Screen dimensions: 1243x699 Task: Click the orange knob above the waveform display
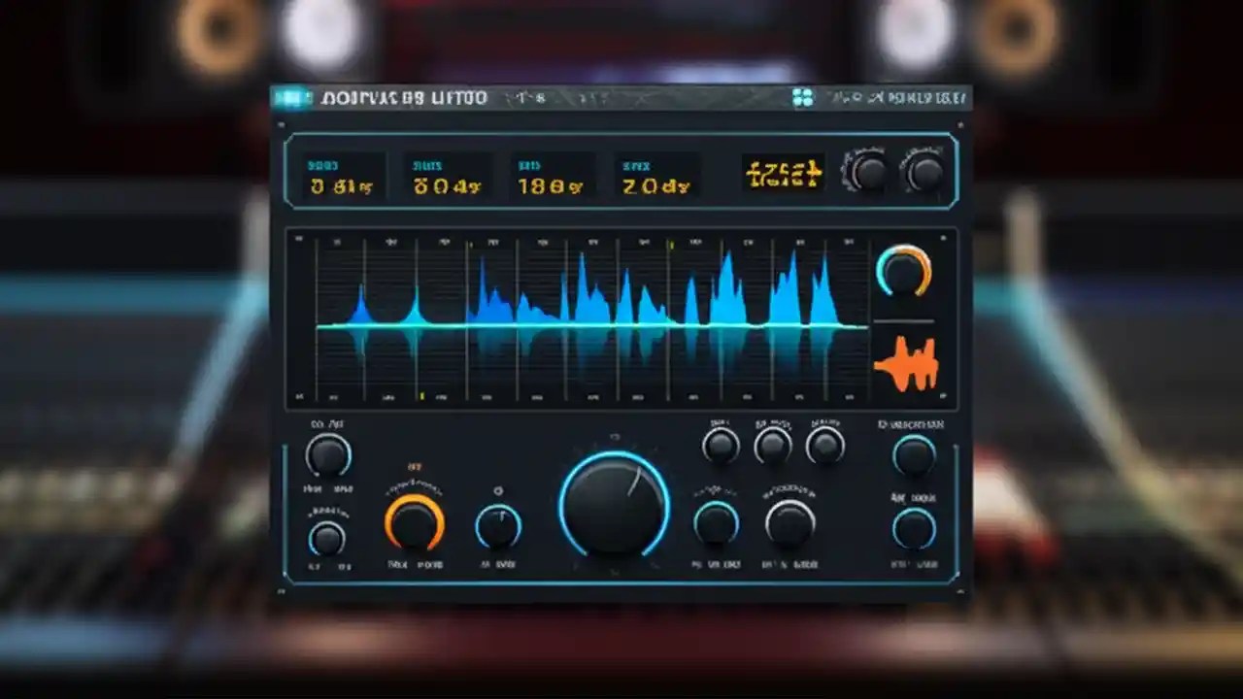pyautogui.click(x=904, y=273)
